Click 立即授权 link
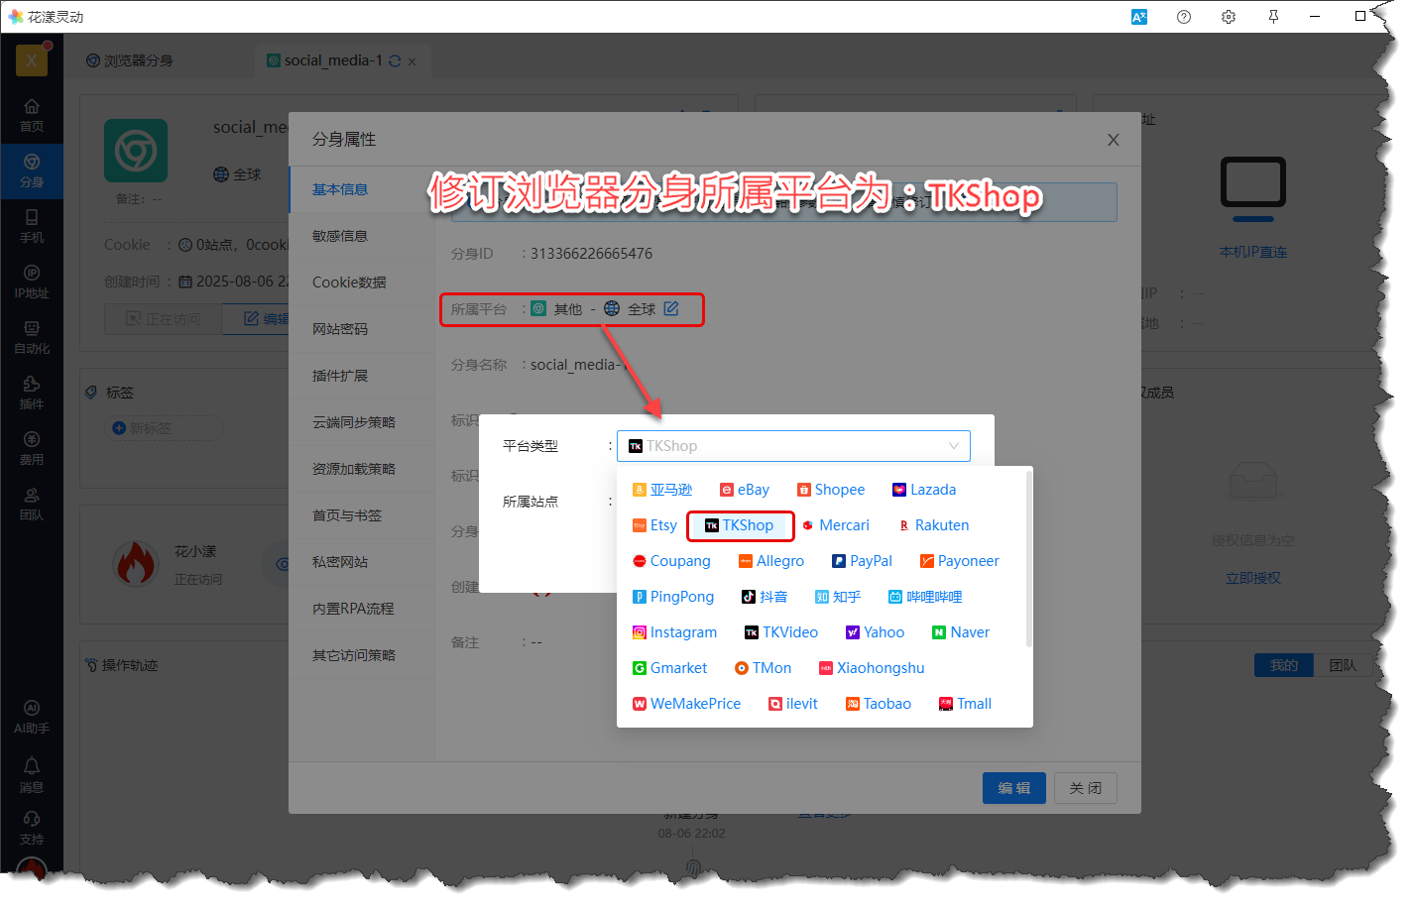Image resolution: width=1415 pixels, height=908 pixels. [1253, 578]
